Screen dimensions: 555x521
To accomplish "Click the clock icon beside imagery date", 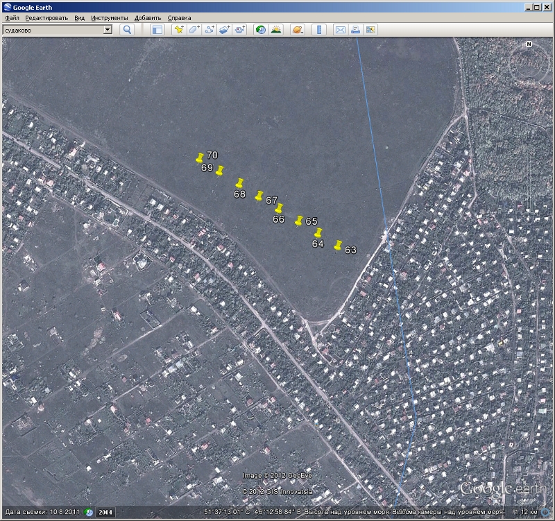I will (89, 512).
